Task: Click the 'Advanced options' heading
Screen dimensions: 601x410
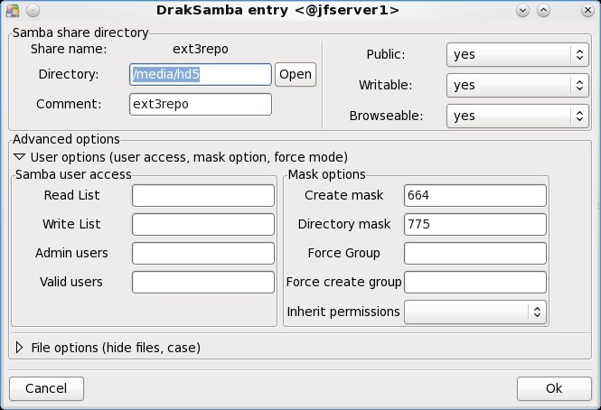Action: (x=66, y=139)
